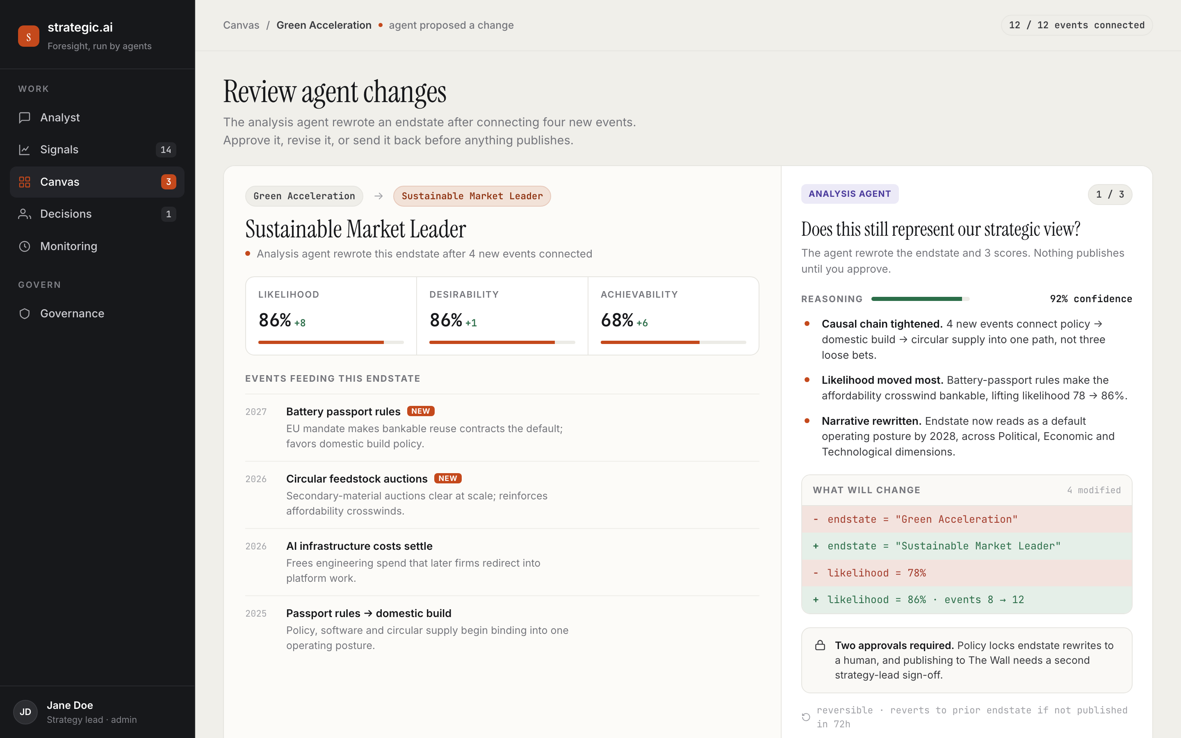Click the NEW tag on Circular feedstock auctions
This screenshot has height=738, width=1181.
coord(447,479)
